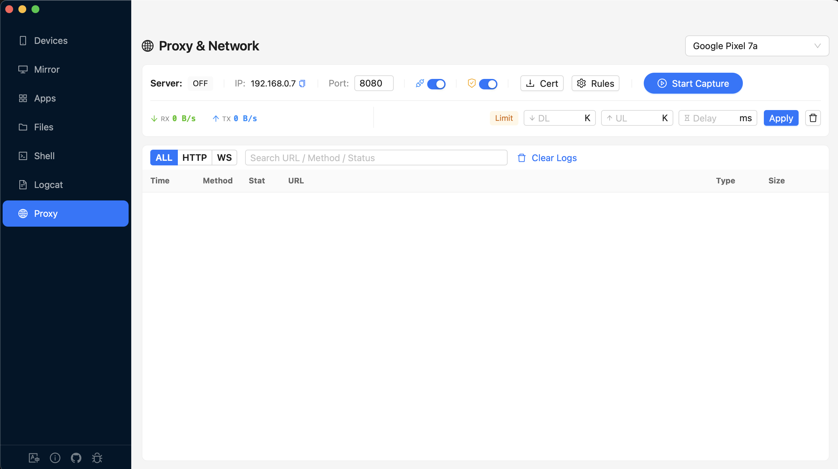Screen dimensions: 838x469
Task: Open app info from the bottom bar
Action: pos(55,458)
